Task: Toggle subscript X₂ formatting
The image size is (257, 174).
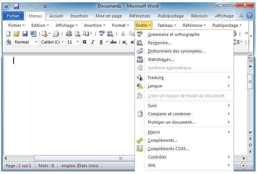Action: (125, 42)
